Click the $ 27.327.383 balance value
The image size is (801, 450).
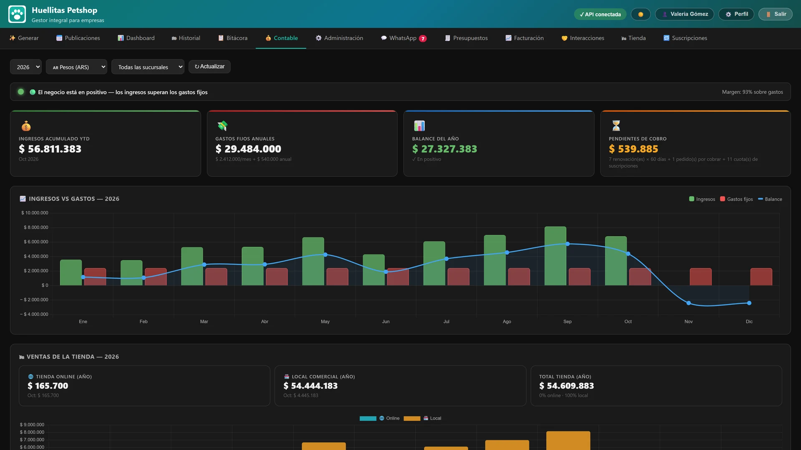(444, 149)
